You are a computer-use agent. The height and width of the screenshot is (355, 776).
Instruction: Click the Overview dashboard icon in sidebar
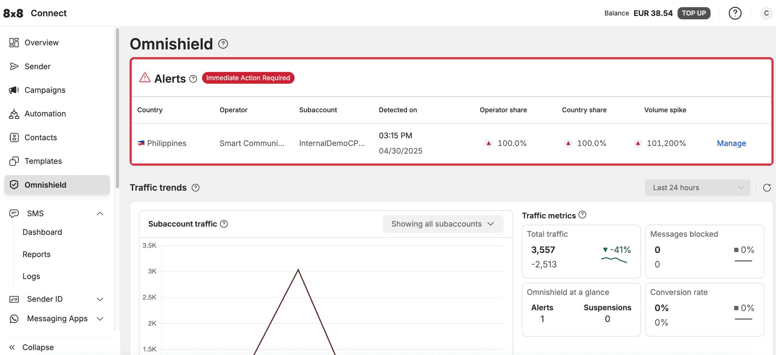pyautogui.click(x=14, y=43)
